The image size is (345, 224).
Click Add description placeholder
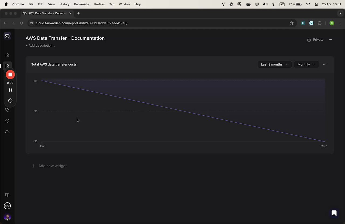coord(40,46)
